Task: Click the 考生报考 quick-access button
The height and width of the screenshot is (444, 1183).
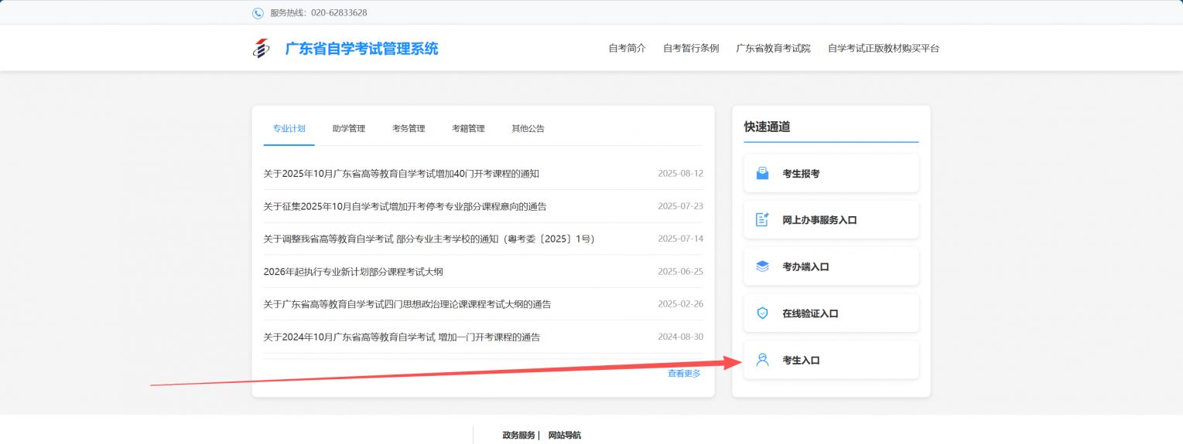Action: point(831,174)
